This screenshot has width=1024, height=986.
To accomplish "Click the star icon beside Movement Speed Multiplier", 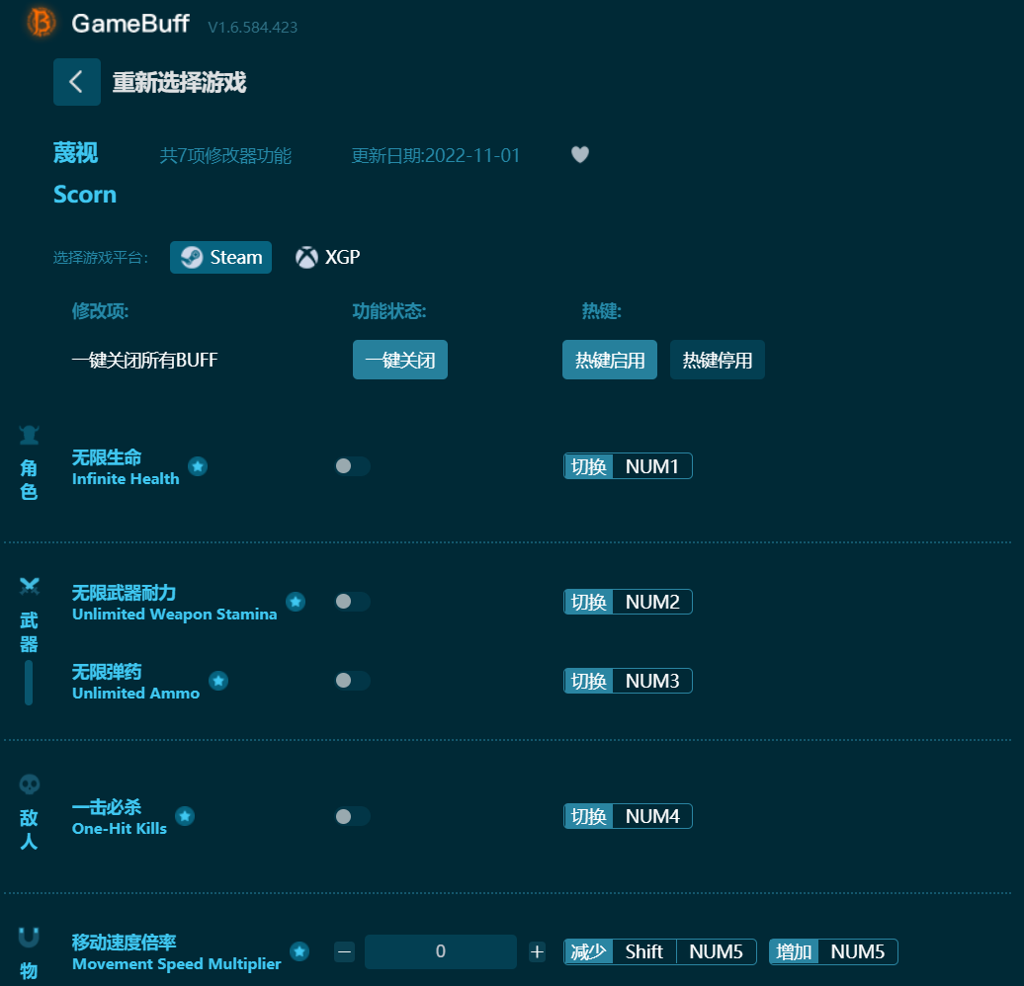I will (x=299, y=951).
